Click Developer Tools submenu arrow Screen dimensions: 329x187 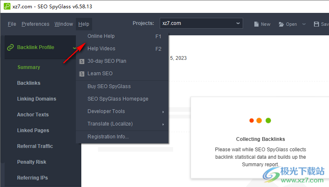(x=163, y=112)
